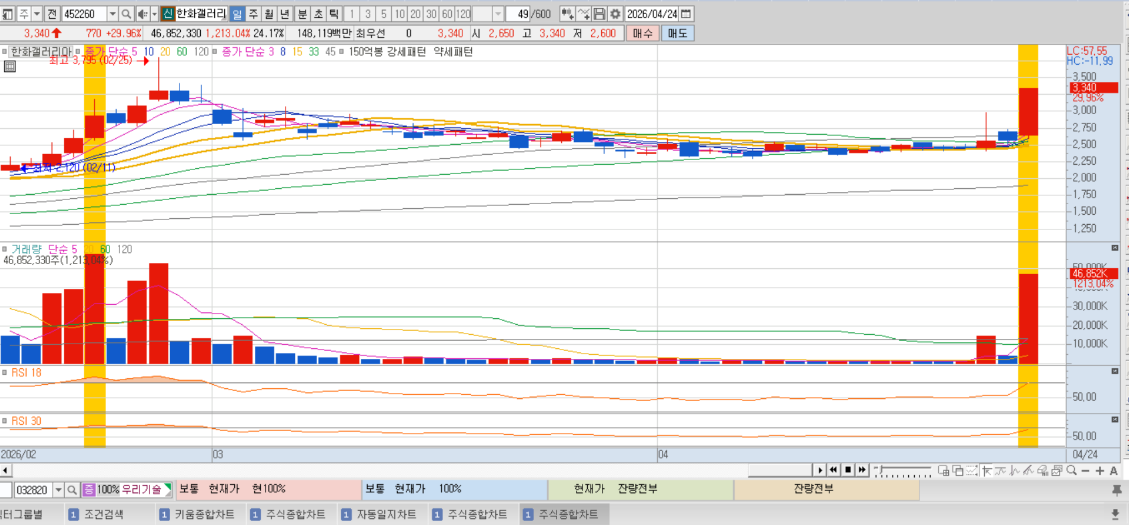Click the purple 증 badge icon next to 우리기술
This screenshot has height=525, width=1129.
[x=89, y=490]
